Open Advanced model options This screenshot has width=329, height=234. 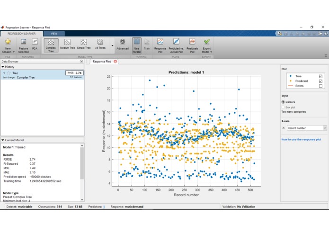click(123, 44)
